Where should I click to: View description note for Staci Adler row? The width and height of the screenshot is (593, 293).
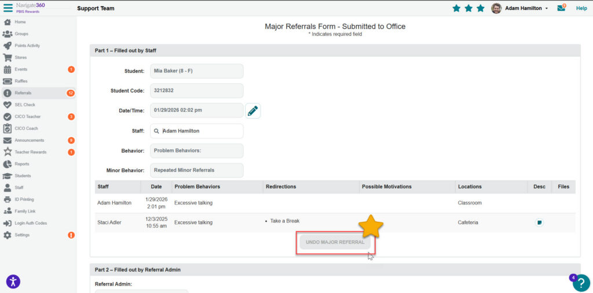click(x=539, y=222)
